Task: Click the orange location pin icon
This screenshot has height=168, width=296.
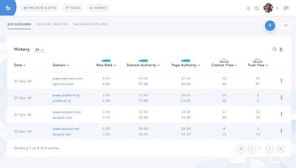Action: point(248,8)
